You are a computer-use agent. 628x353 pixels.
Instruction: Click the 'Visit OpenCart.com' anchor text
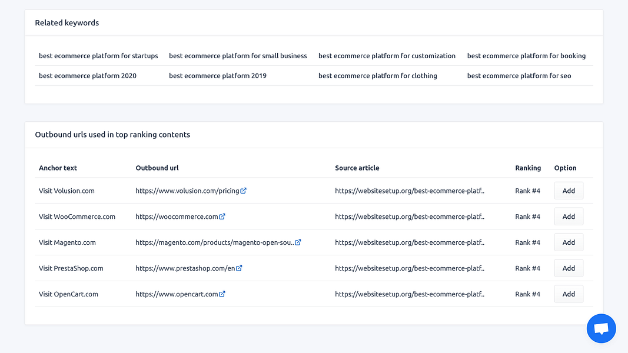68,294
